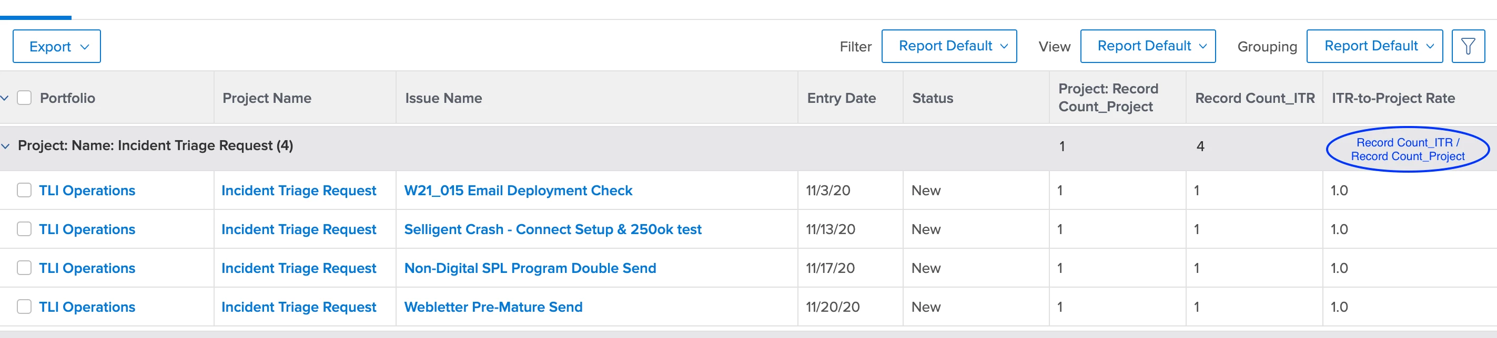Screen dimensions: 1497x338
Task: Toggle the select-all checkbox in header
Action: [x=24, y=98]
